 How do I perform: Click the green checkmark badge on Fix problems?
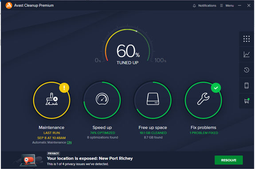pyautogui.click(x=216, y=88)
